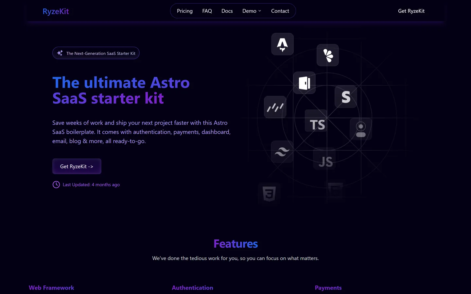
Task: Click the Features section heading
Action: point(235,244)
